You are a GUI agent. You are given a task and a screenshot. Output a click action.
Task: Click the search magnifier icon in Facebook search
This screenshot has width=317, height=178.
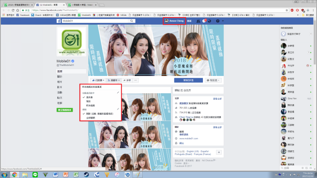(x=132, y=21)
